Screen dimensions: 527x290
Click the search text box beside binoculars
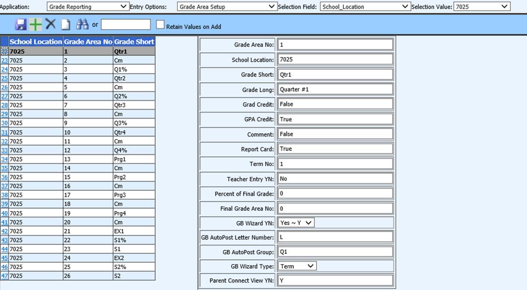click(x=126, y=25)
